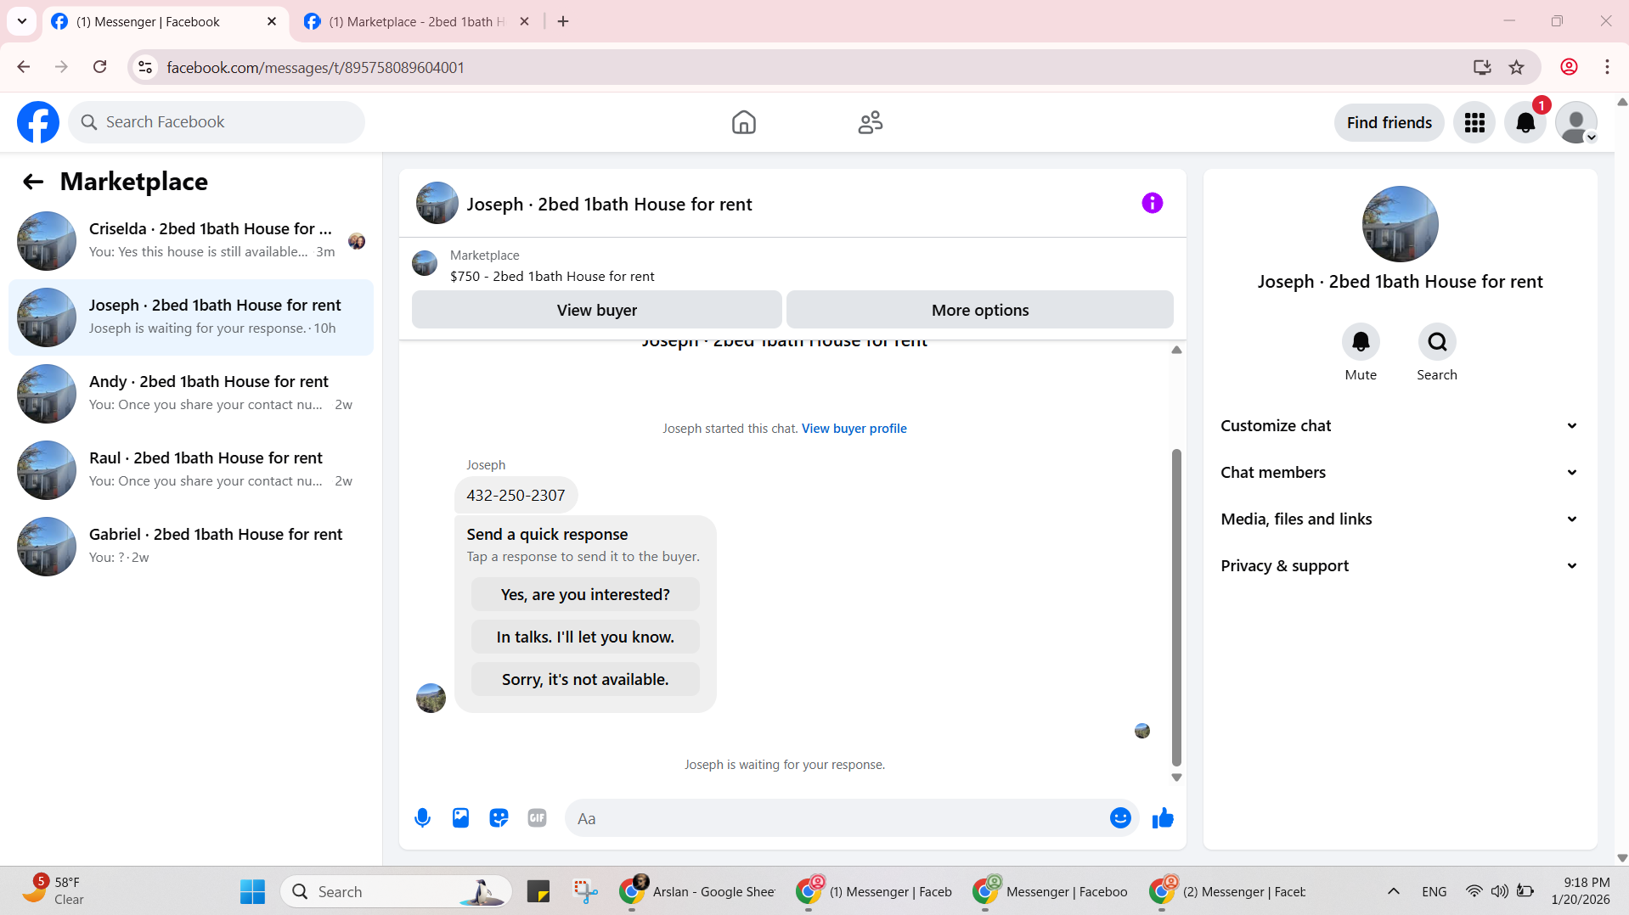Record a voice clip
This screenshot has height=915, width=1629.
click(422, 818)
